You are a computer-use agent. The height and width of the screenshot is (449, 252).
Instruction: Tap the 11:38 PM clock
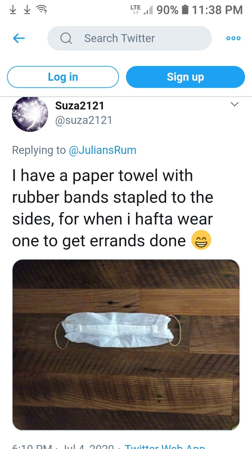[217, 10]
